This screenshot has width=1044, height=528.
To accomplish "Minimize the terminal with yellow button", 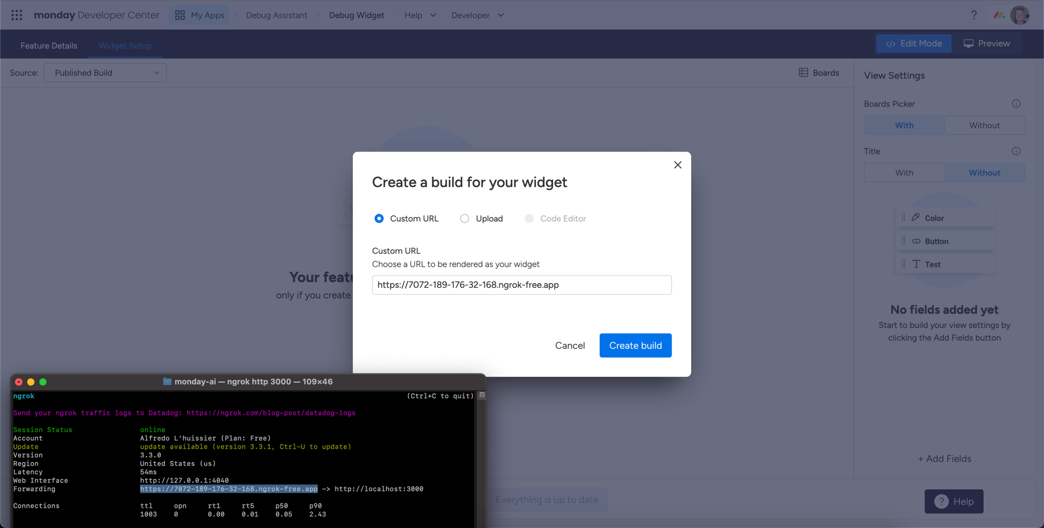I will [30, 382].
